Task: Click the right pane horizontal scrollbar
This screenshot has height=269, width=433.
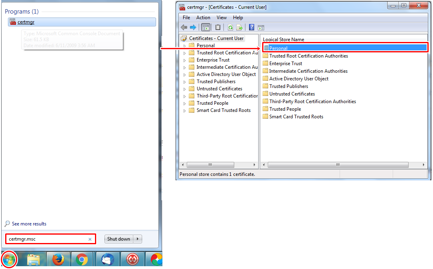Action: click(x=344, y=165)
